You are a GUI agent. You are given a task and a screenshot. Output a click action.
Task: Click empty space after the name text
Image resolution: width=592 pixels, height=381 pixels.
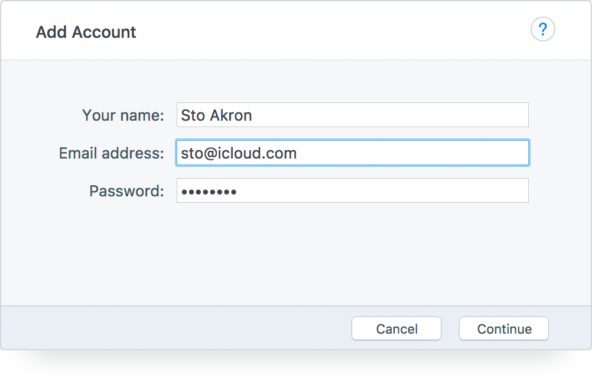click(389, 115)
